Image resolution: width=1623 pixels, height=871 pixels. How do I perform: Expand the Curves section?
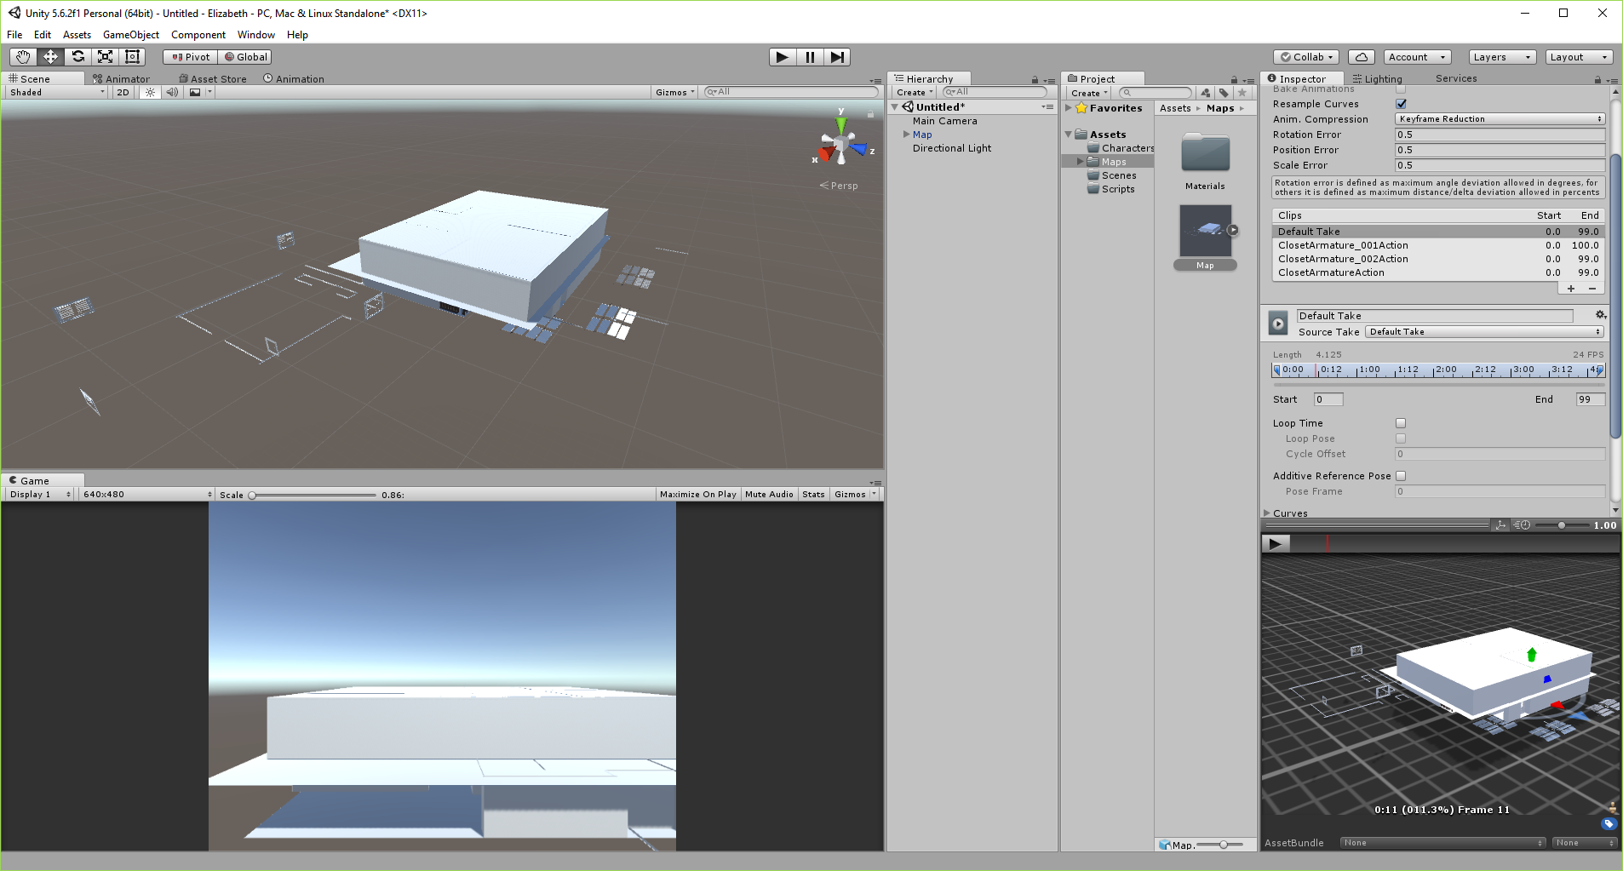[x=1267, y=513]
